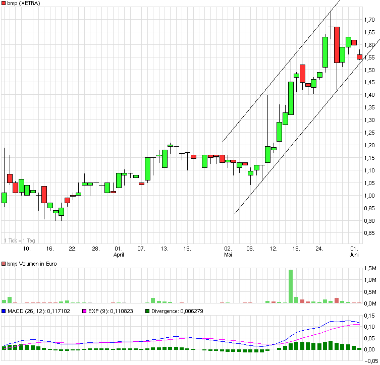Image resolution: width=380 pixels, height=365 pixels.
Task: Click the red swatch beside bmp Volumen in Euro
Action: tap(4, 264)
